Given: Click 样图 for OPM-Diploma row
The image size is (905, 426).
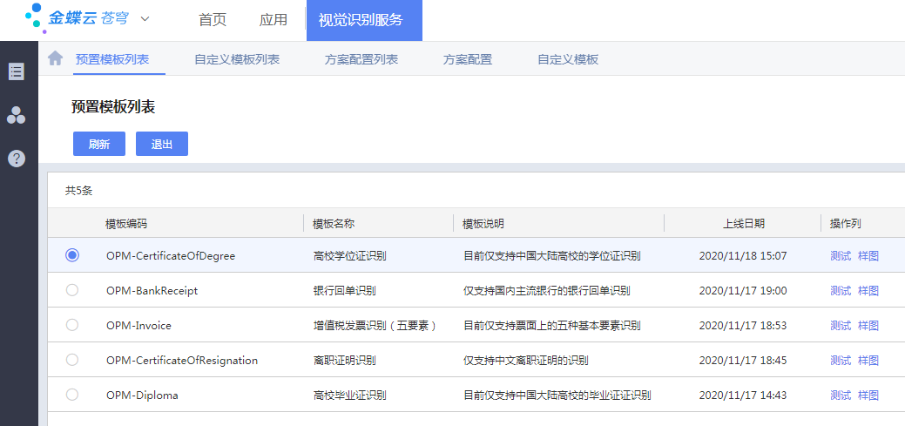Looking at the screenshot, I should [868, 396].
